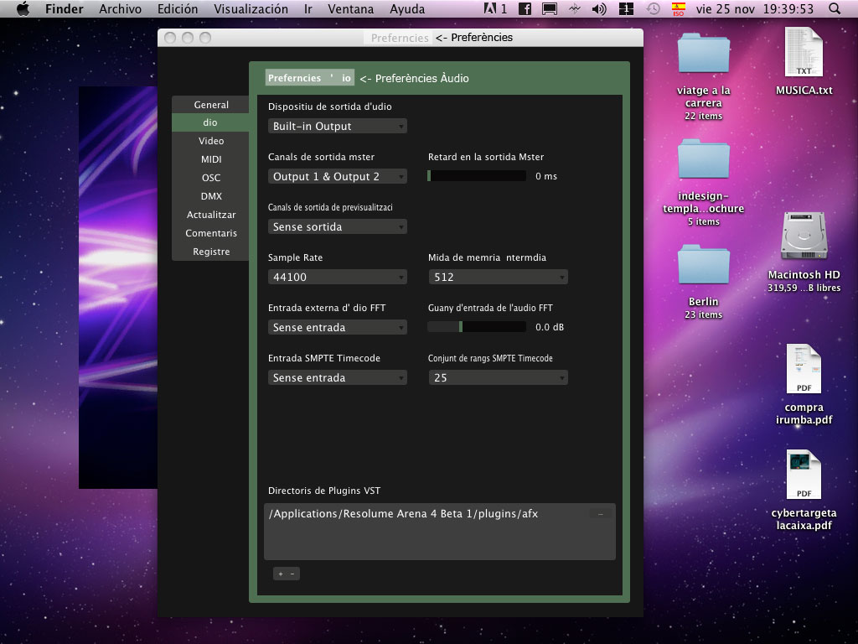Open the Finder menu
Screen dimensions: 858x644
[64, 8]
